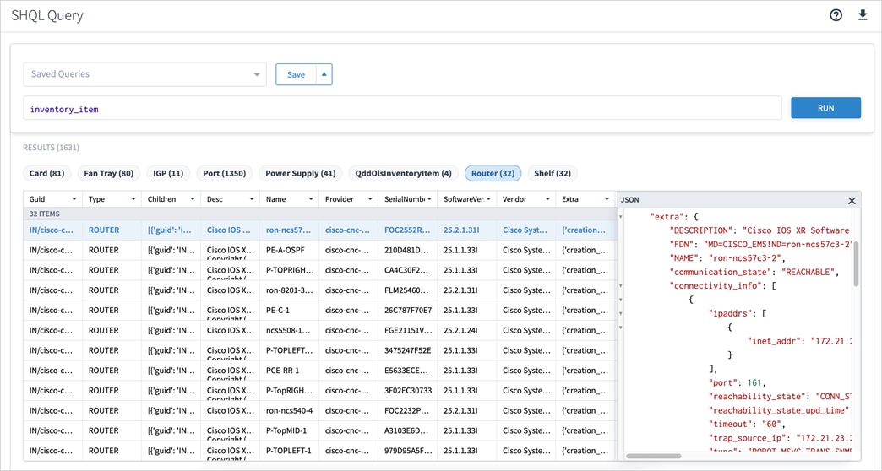This screenshot has height=471, width=882.
Task: Toggle the Router (32) filter chip
Action: 493,173
